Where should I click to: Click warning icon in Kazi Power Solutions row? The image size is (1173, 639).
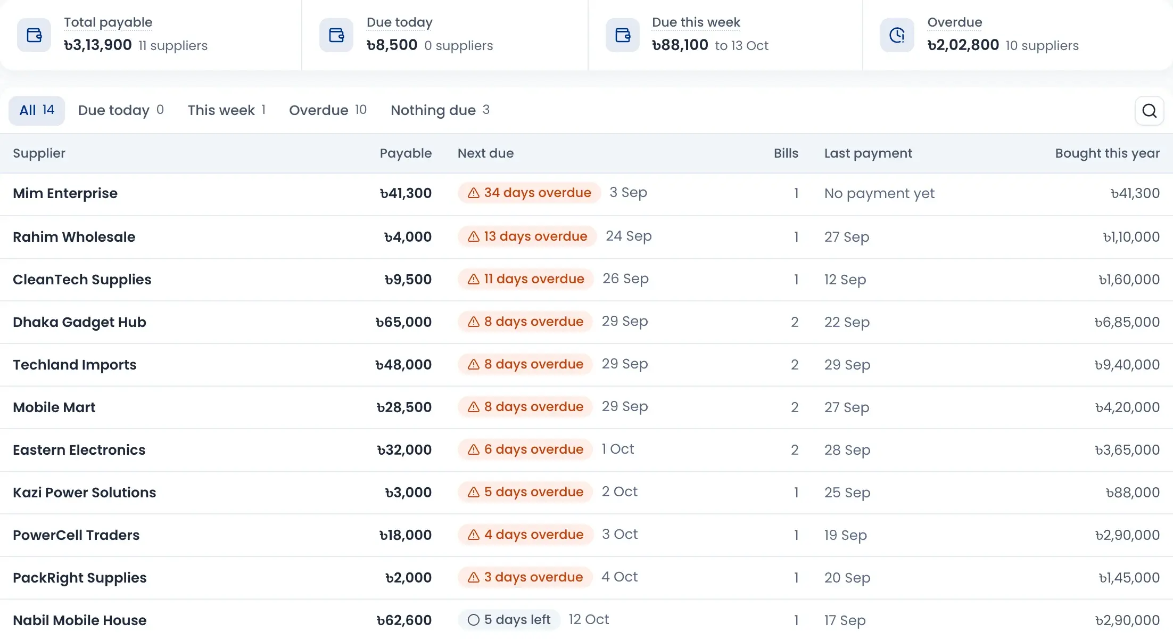(x=474, y=492)
